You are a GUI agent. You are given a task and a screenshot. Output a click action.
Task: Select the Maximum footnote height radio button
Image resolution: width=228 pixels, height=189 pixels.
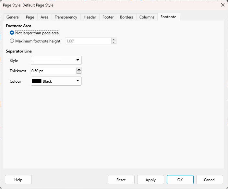click(x=12, y=41)
